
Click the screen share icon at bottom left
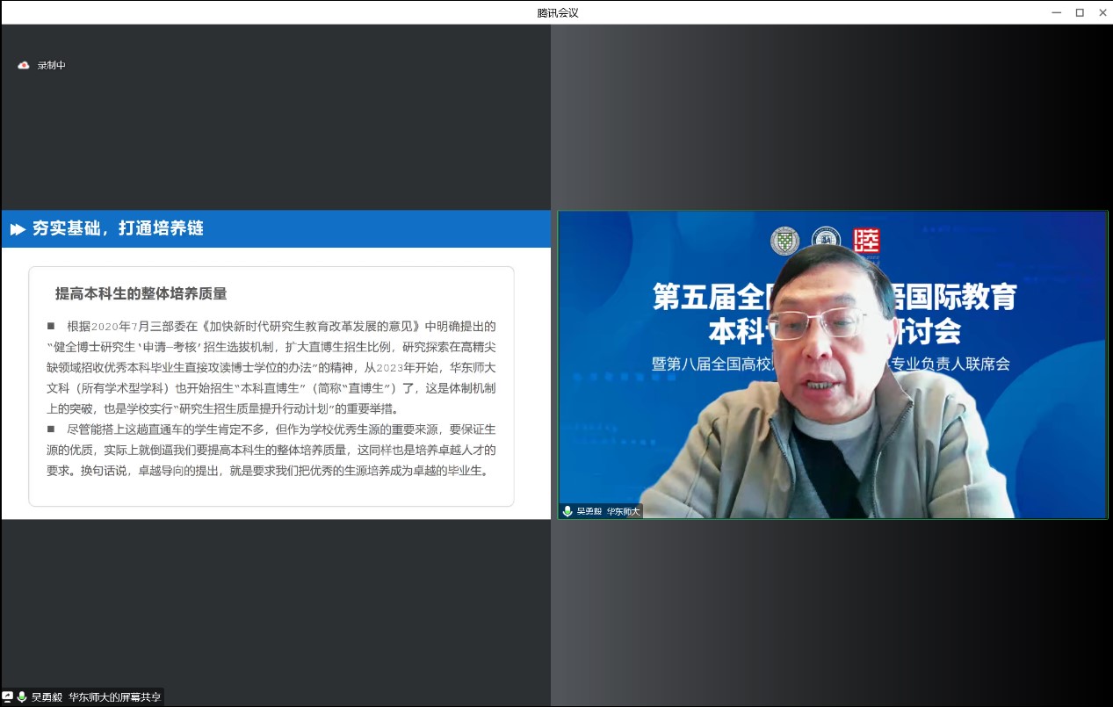8,697
